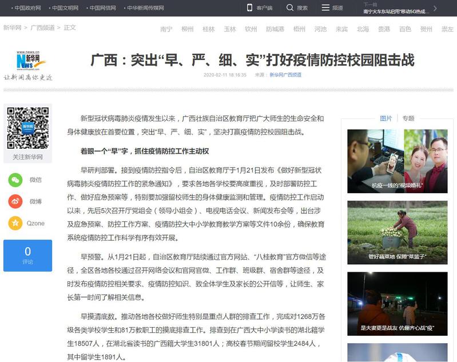Click the 0 评论 comment button
Screen dimensions: 457x362
pyautogui.click(x=27, y=255)
